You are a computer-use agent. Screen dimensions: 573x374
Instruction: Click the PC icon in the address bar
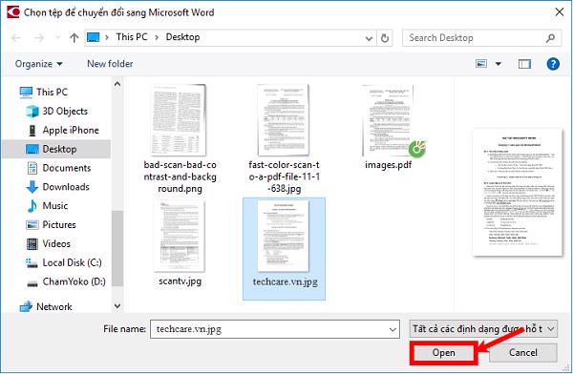point(94,37)
